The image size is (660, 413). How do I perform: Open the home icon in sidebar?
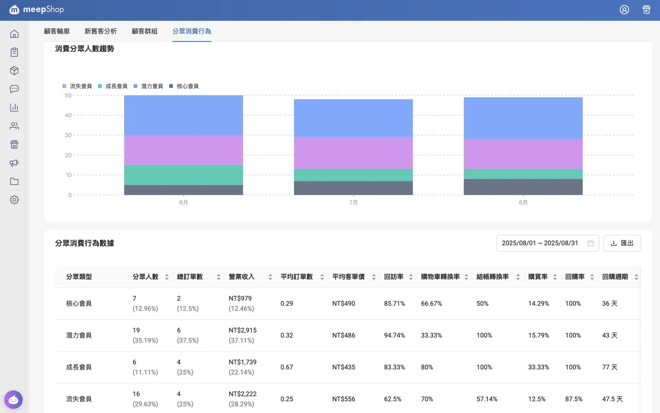pyautogui.click(x=14, y=34)
